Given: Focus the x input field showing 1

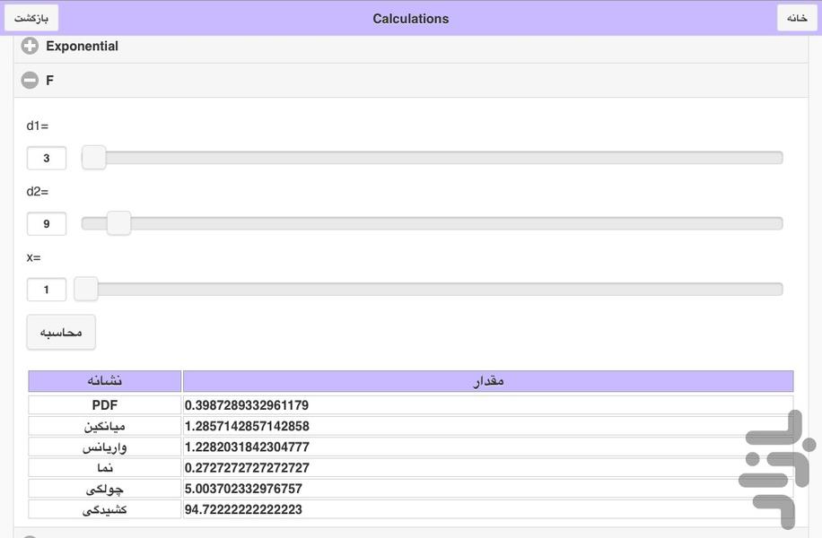Looking at the screenshot, I should coord(47,290).
